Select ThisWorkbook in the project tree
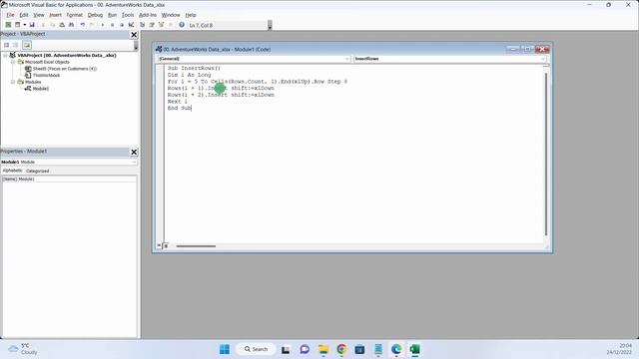 click(46, 76)
